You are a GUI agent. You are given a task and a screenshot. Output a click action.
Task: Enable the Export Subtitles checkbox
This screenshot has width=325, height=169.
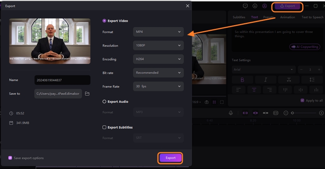coord(104,127)
